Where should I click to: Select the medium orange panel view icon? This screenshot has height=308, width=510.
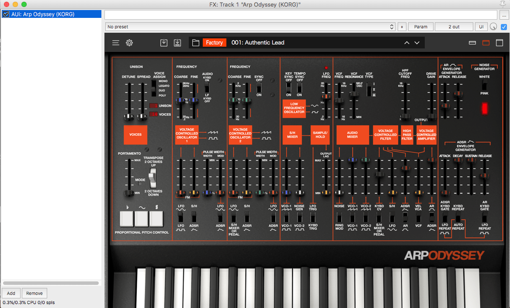[486, 43]
